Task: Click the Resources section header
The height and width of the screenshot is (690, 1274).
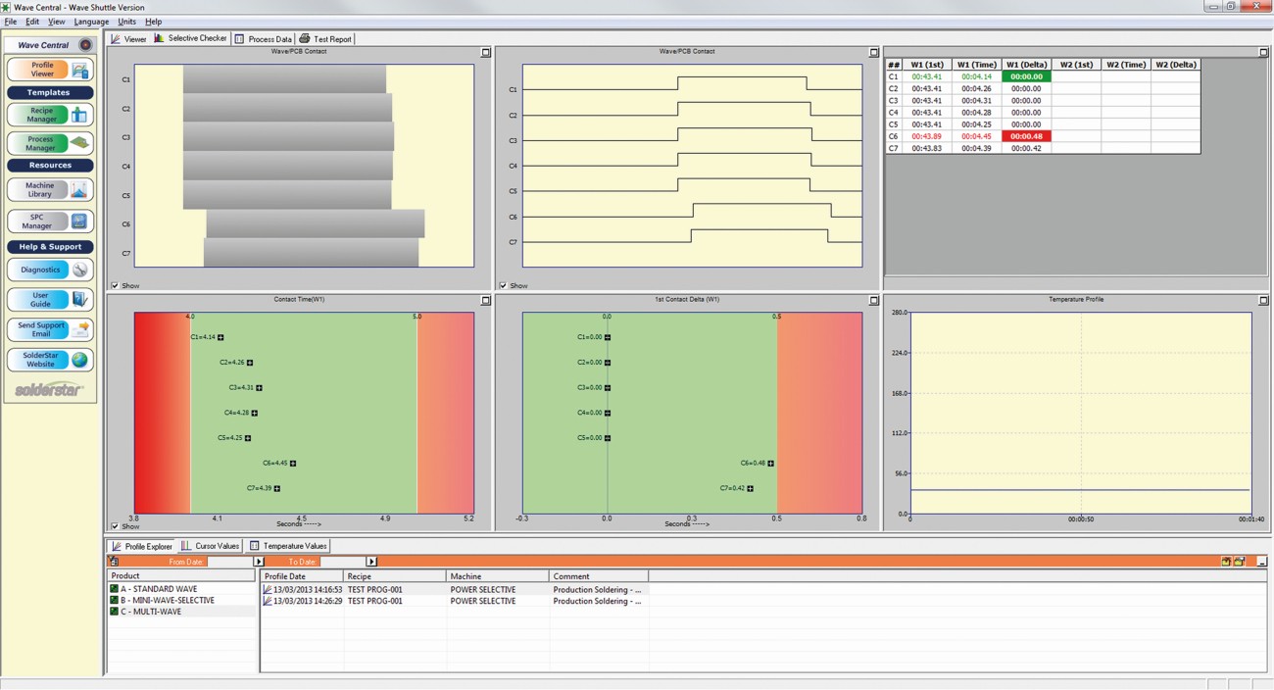Action: click(x=50, y=165)
